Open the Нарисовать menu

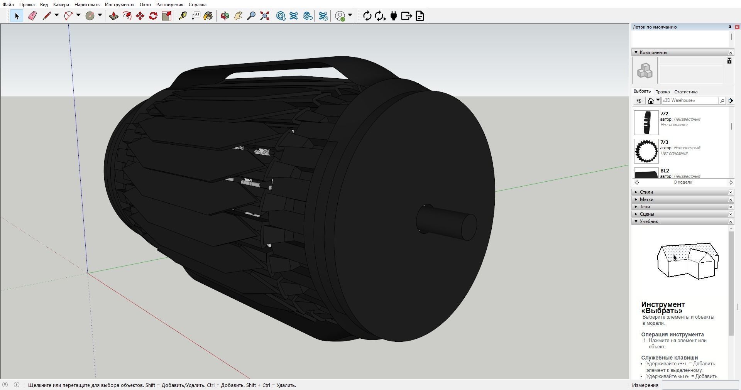tap(87, 5)
